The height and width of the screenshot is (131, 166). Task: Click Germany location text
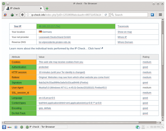pyautogui.click(x=47, y=32)
